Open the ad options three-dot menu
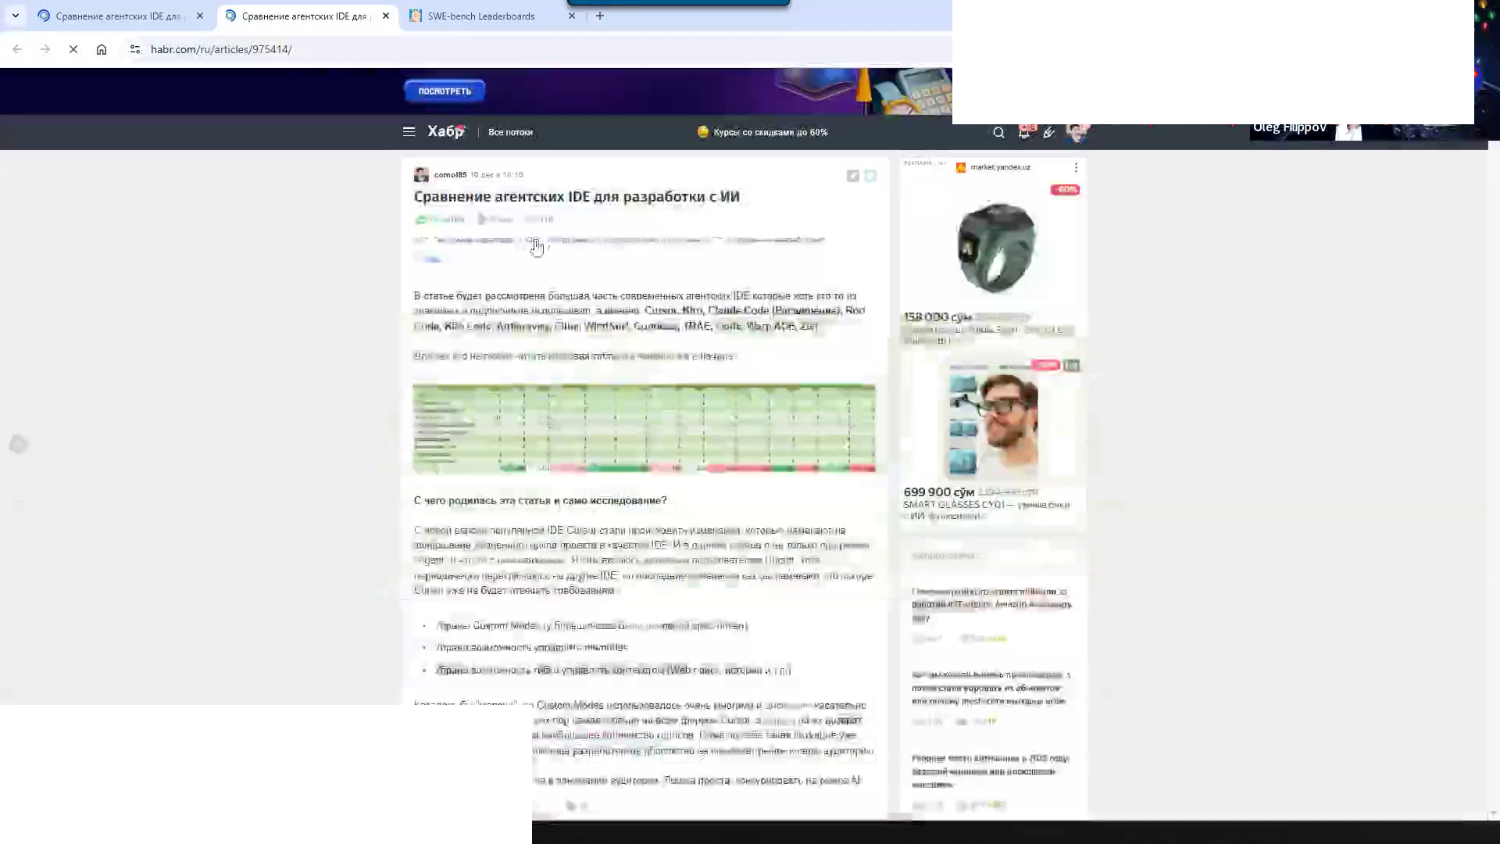This screenshot has height=844, width=1500. click(x=1076, y=167)
